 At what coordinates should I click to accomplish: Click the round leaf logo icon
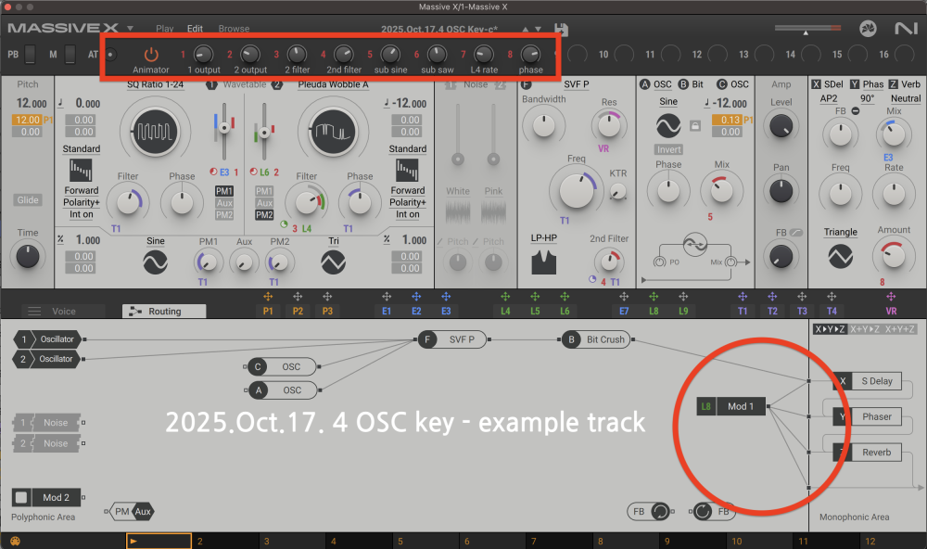(868, 28)
